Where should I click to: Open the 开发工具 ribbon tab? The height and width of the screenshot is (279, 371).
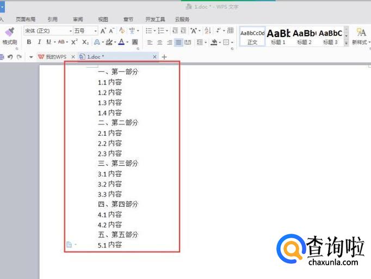(x=155, y=19)
